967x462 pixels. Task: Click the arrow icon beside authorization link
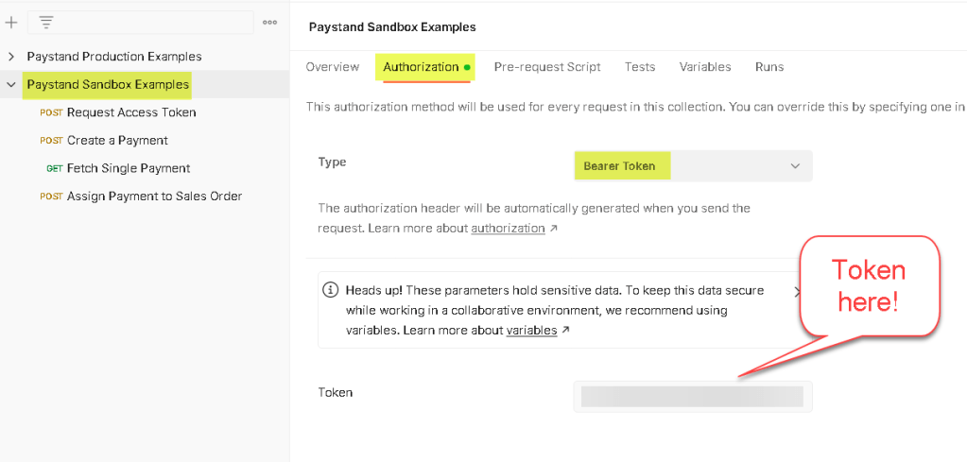553,229
